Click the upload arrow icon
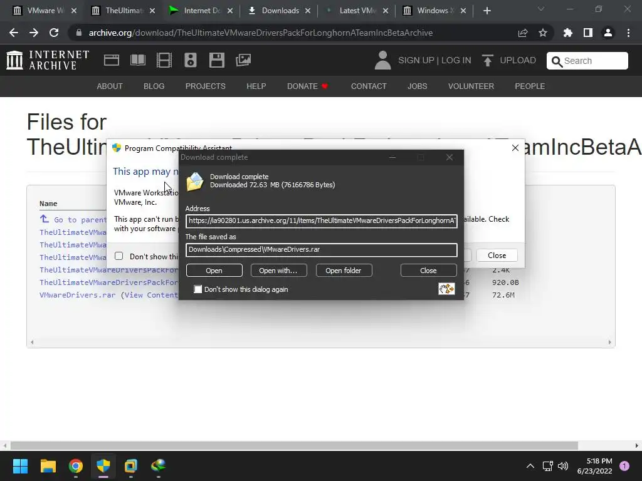642x481 pixels. click(487, 61)
